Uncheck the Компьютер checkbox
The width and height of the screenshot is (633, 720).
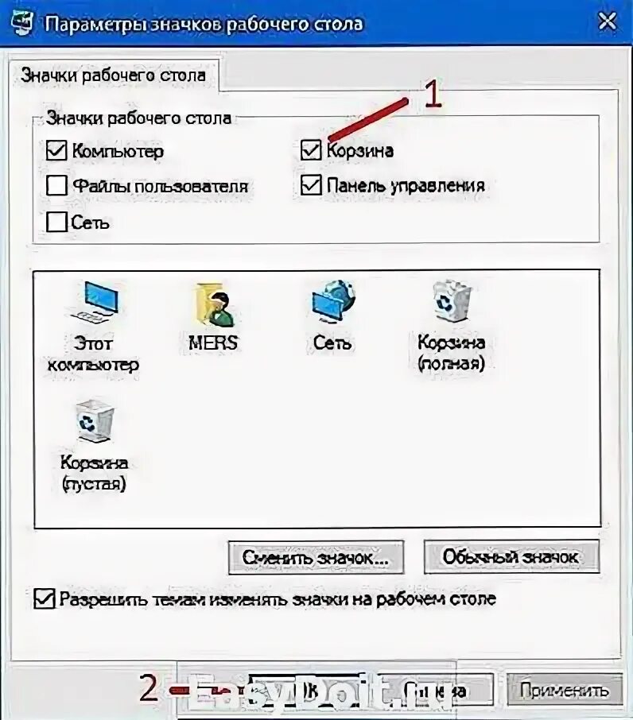click(56, 151)
